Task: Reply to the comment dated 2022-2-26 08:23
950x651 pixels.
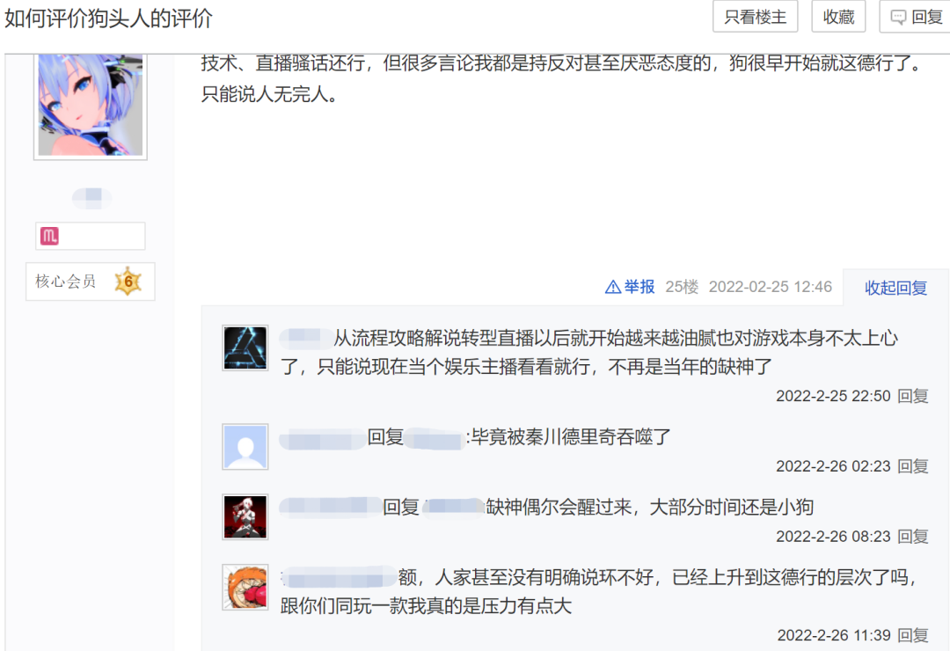Action: tap(912, 537)
